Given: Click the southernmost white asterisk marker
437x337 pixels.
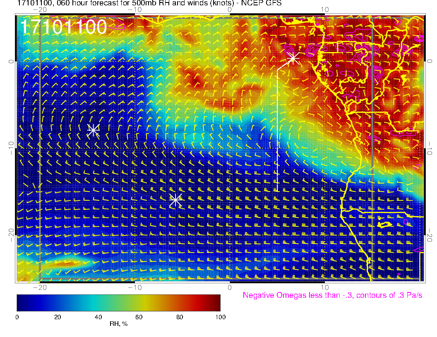Looking at the screenshot, I should [175, 199].
